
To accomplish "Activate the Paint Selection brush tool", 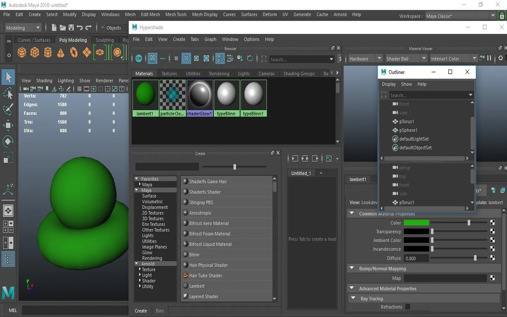I will click(8, 109).
